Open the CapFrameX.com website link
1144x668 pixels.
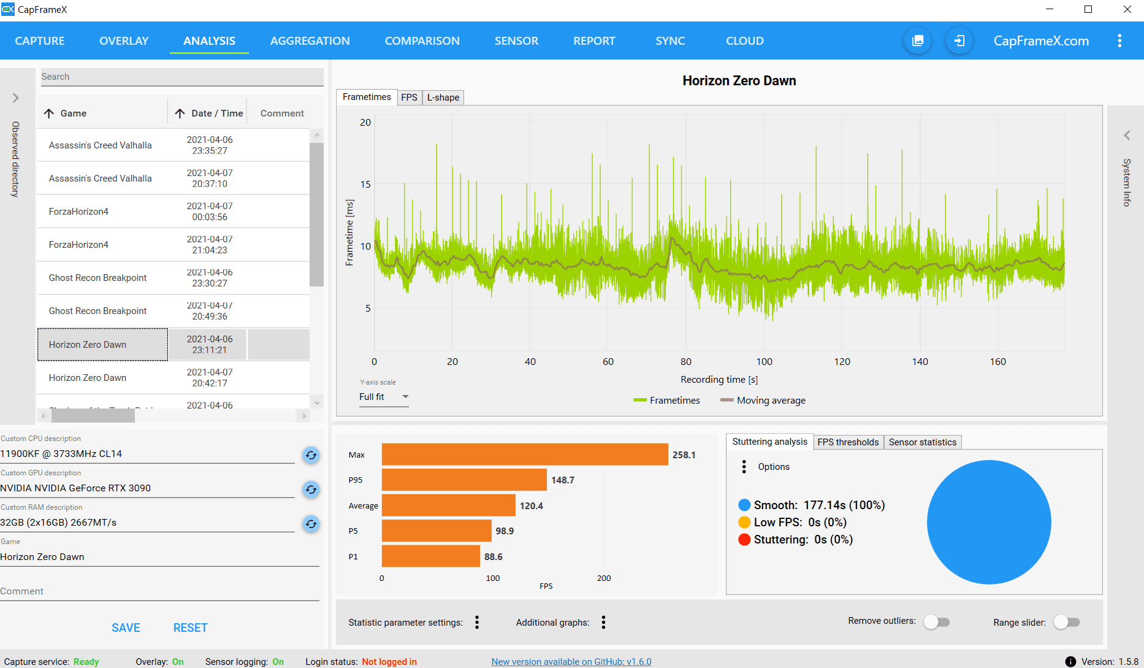click(1042, 41)
